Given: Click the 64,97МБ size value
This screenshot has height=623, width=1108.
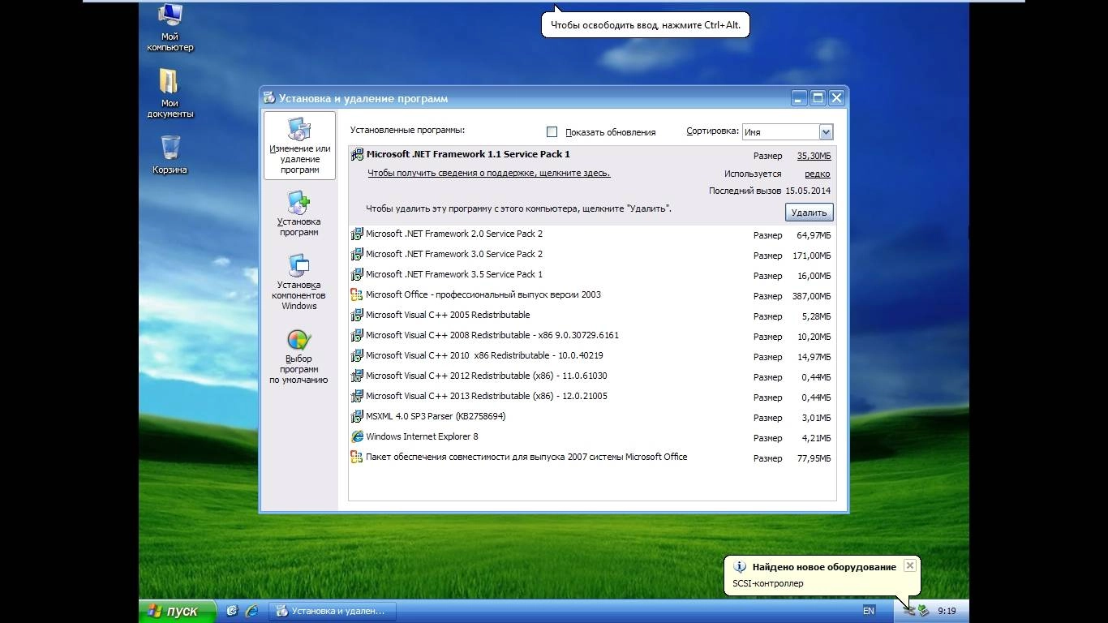Looking at the screenshot, I should pos(814,235).
